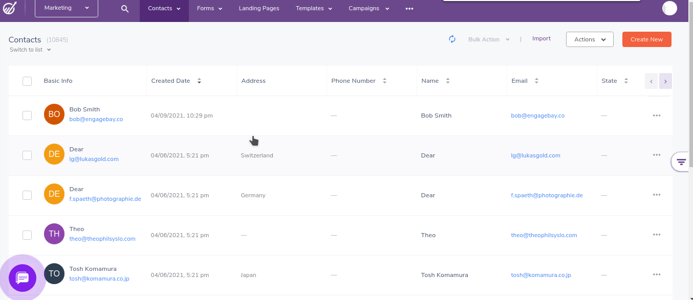
Task: Open the Actions dropdown
Action: pyautogui.click(x=590, y=39)
